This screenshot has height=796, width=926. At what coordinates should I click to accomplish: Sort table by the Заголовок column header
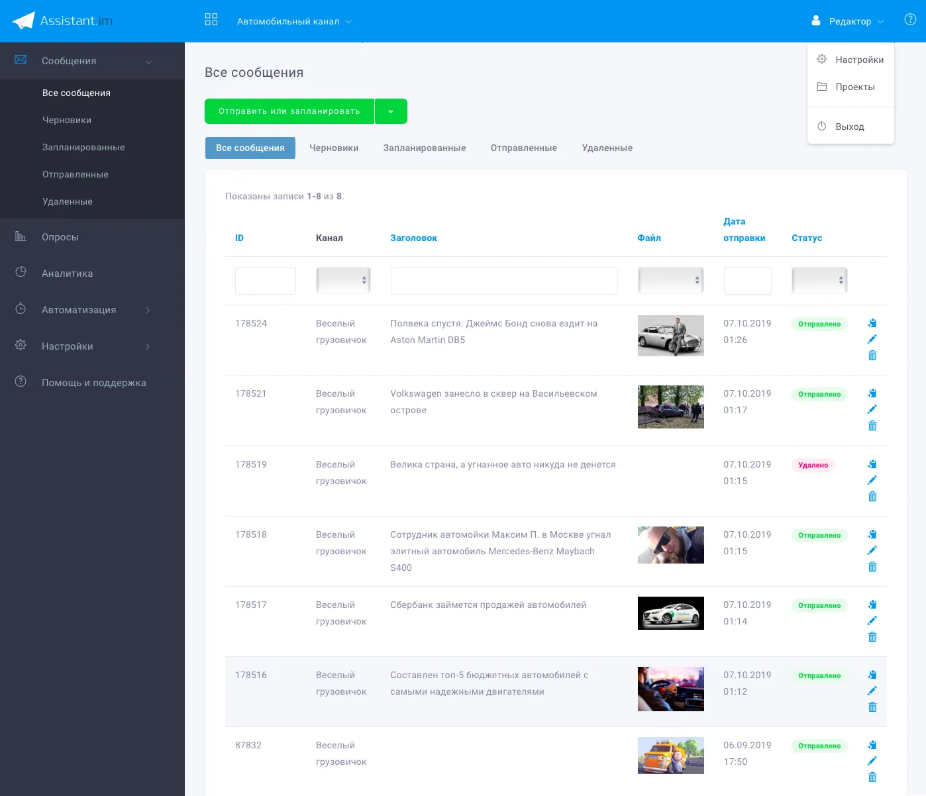tap(414, 238)
